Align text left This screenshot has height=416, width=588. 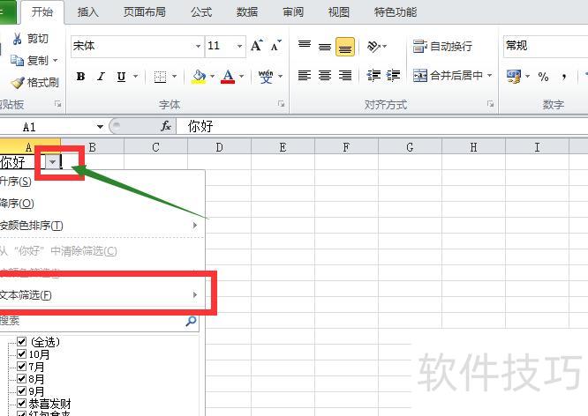pos(305,76)
